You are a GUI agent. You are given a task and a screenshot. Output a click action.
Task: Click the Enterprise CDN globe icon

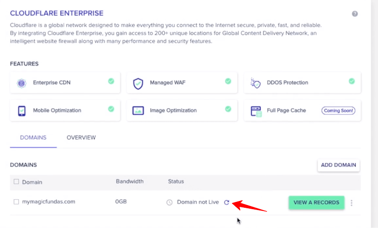point(21,83)
